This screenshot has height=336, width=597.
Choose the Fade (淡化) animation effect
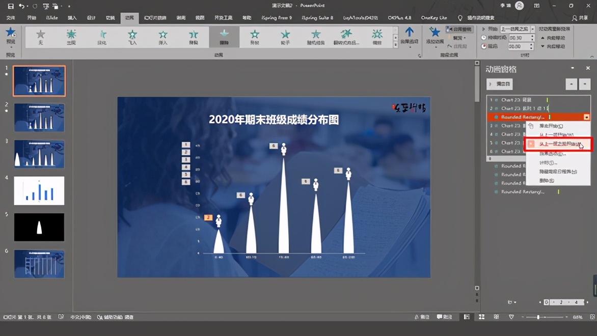pyautogui.click(x=102, y=37)
